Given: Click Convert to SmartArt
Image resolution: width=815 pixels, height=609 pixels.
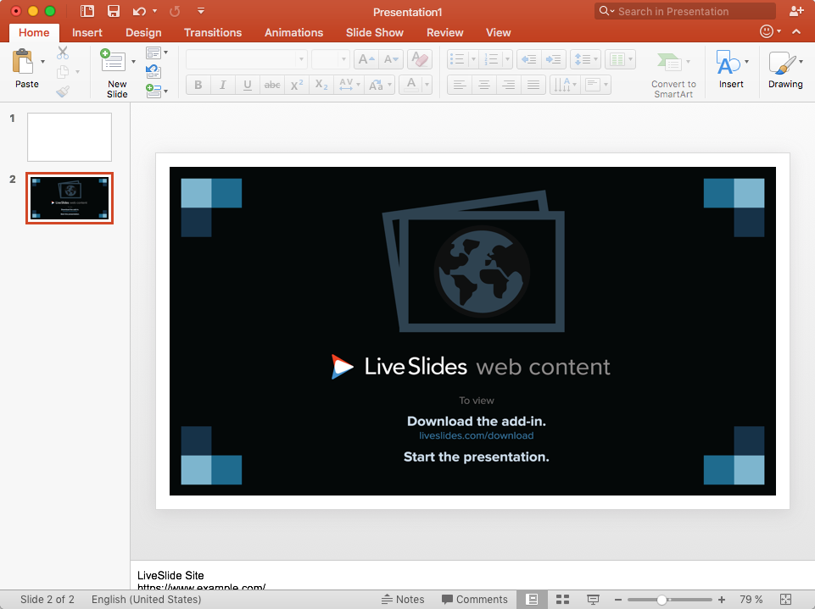Looking at the screenshot, I should tap(673, 75).
